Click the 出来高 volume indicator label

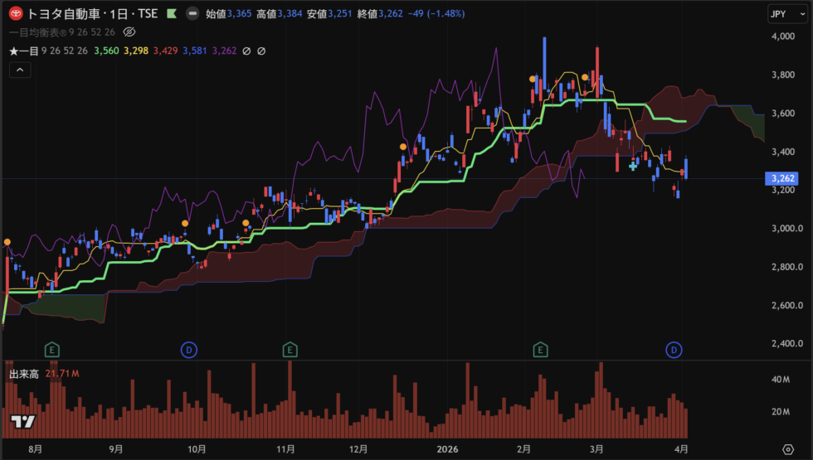point(24,375)
